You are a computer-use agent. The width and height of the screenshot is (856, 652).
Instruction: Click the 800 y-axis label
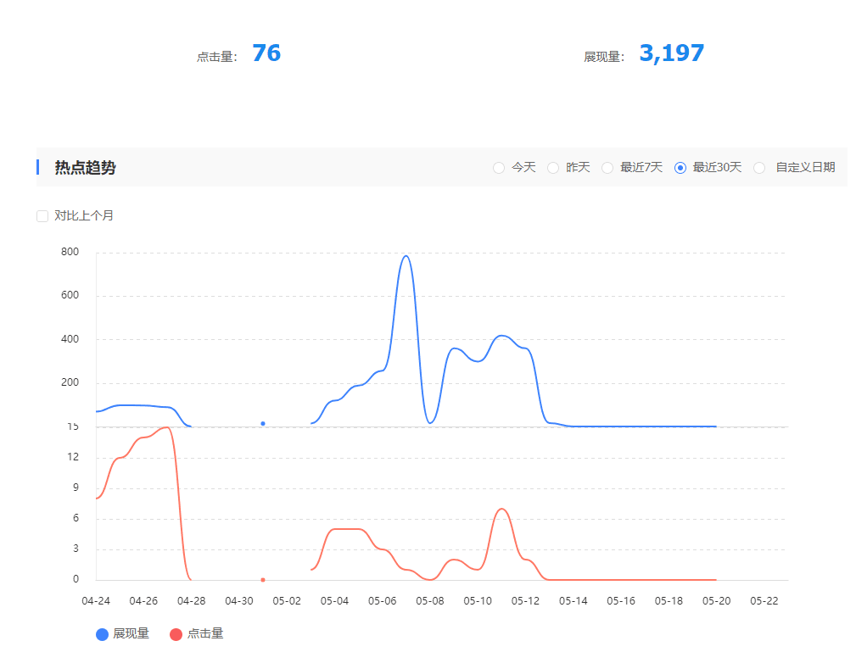[x=70, y=252]
